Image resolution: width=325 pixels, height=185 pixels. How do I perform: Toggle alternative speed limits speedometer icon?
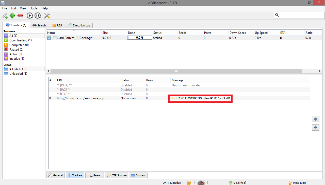click(201, 183)
